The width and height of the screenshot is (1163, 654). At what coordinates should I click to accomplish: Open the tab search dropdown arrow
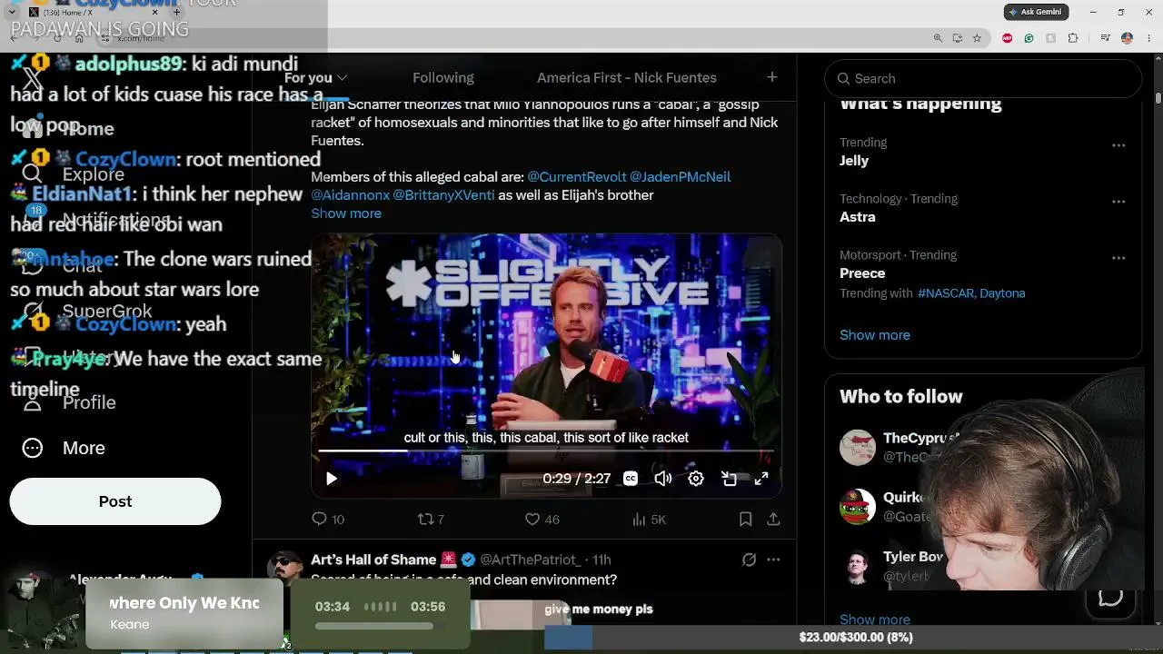12,12
